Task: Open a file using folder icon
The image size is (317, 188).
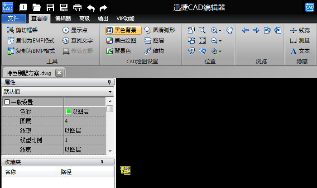Action: coord(37,8)
